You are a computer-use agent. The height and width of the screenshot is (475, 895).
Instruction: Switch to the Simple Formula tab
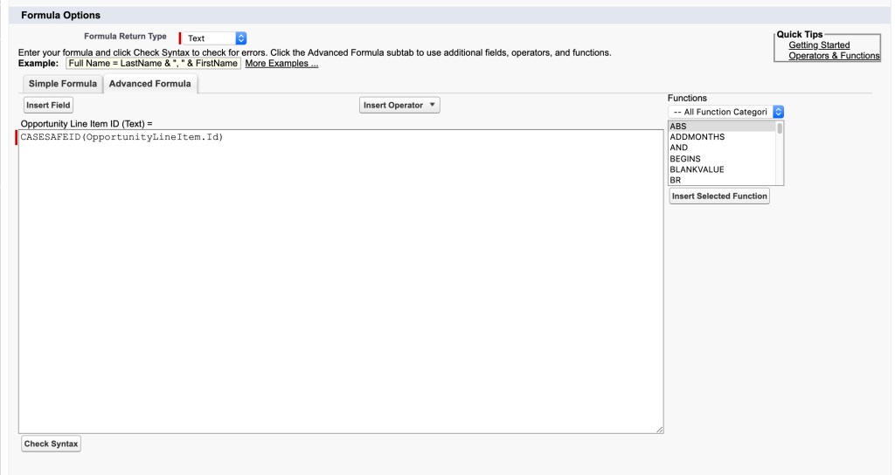coord(59,84)
